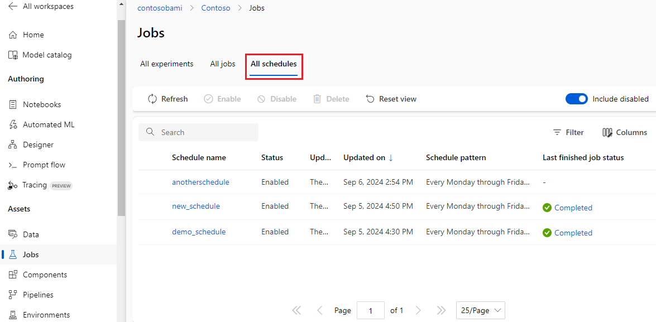Image resolution: width=656 pixels, height=322 pixels.
Task: Go back to All workspaces
Action: 13,6
